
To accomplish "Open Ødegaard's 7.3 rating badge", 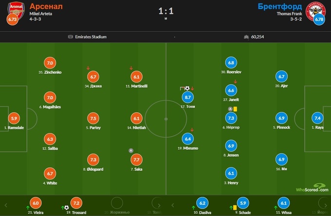I will [x=93, y=160].
